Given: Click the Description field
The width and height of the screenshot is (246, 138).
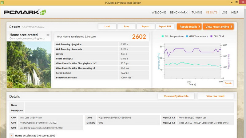Looking at the screenshot, I should [129, 110].
